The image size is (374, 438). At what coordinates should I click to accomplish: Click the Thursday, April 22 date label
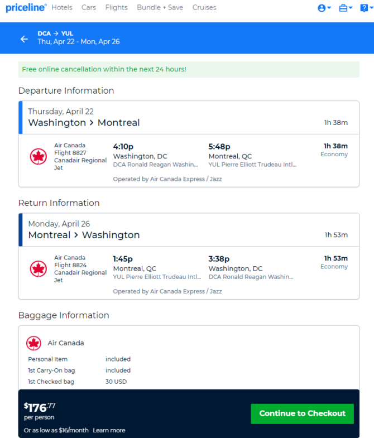[x=61, y=112]
